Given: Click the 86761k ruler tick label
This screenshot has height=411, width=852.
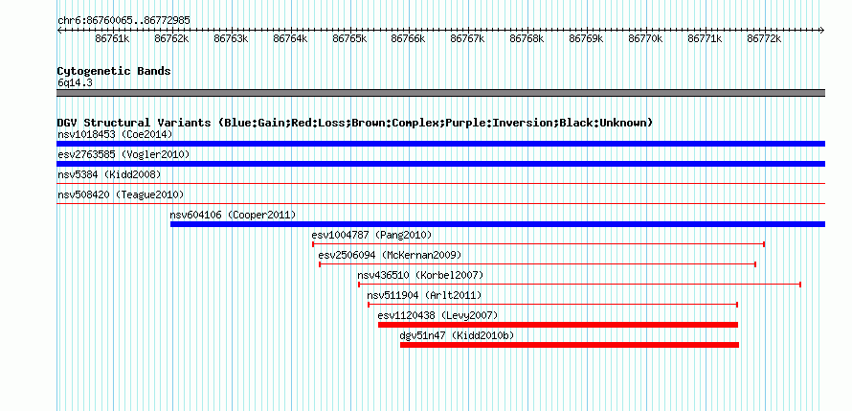Looking at the screenshot, I should tap(112, 38).
